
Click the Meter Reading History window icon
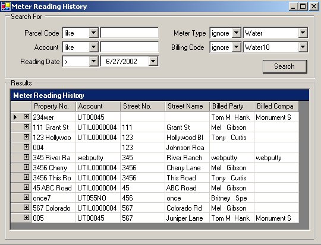[5, 7]
